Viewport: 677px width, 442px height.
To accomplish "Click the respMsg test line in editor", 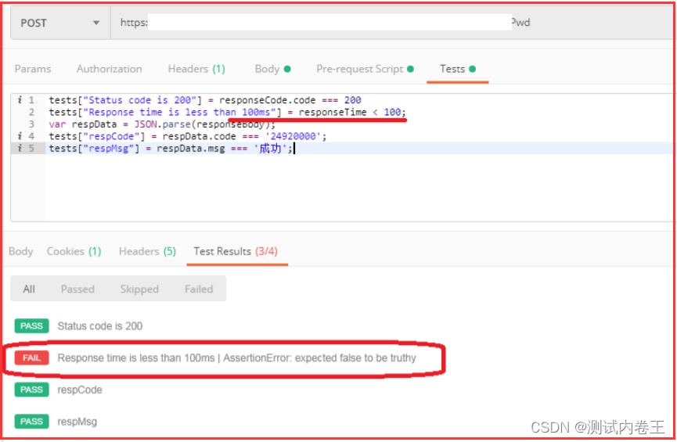I will tap(171, 149).
